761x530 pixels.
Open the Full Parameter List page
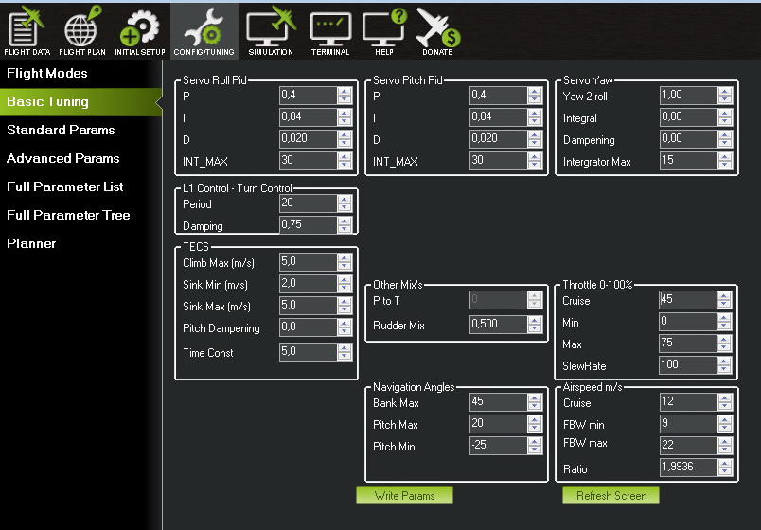click(65, 186)
